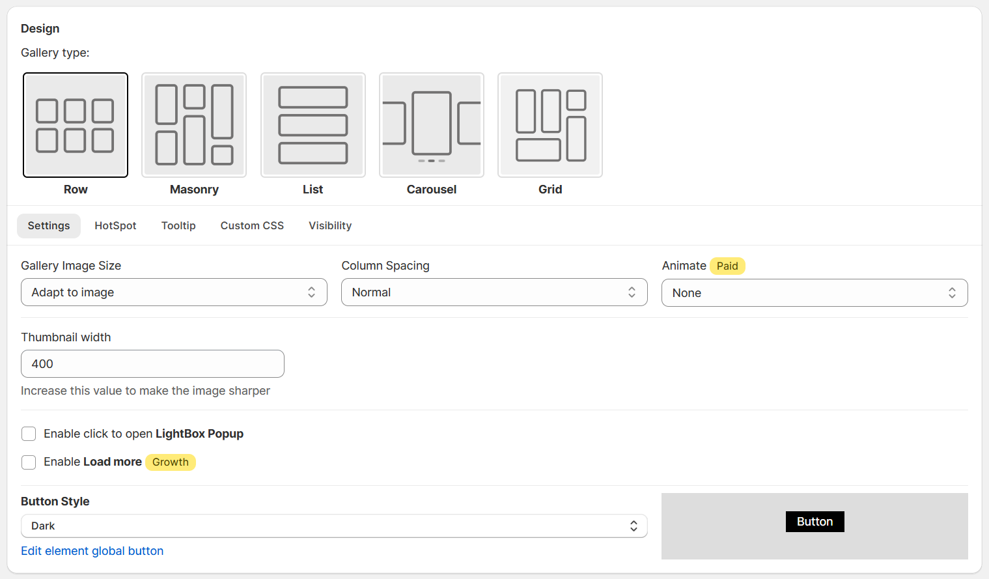The image size is (989, 579).
Task: Select the Carousel gallery layout icon
Action: pyautogui.click(x=432, y=125)
